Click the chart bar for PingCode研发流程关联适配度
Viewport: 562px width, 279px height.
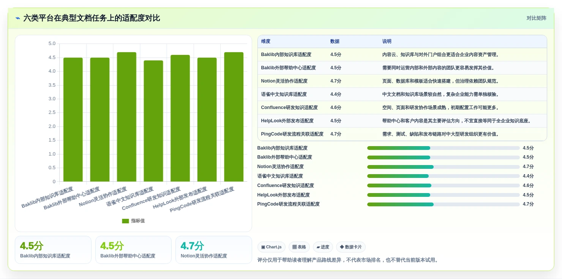(234, 117)
